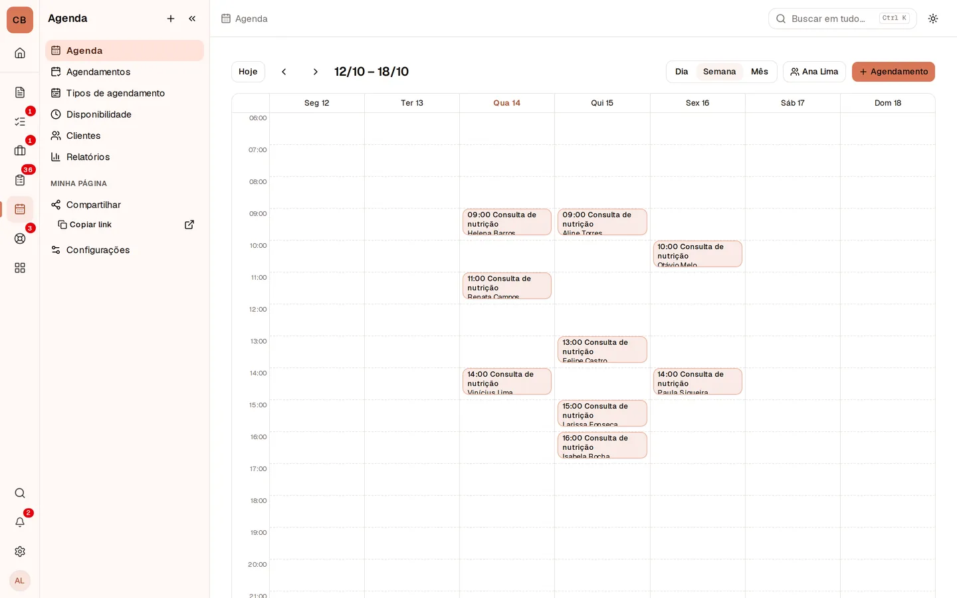The width and height of the screenshot is (957, 598).
Task: Click the Ter 13 day header
Action: click(x=412, y=103)
